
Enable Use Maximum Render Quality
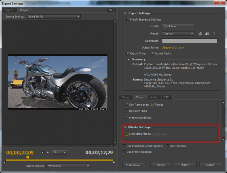(x=124, y=146)
